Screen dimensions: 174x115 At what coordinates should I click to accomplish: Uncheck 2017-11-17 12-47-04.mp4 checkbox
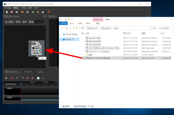[84, 58]
